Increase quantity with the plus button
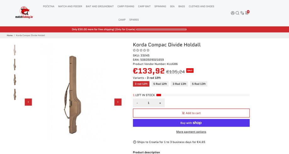 tap(160, 103)
